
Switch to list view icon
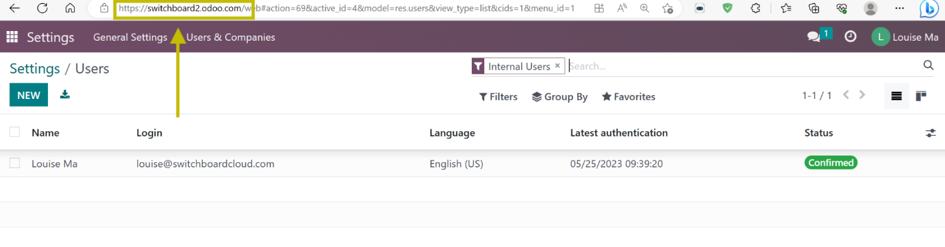click(x=896, y=96)
